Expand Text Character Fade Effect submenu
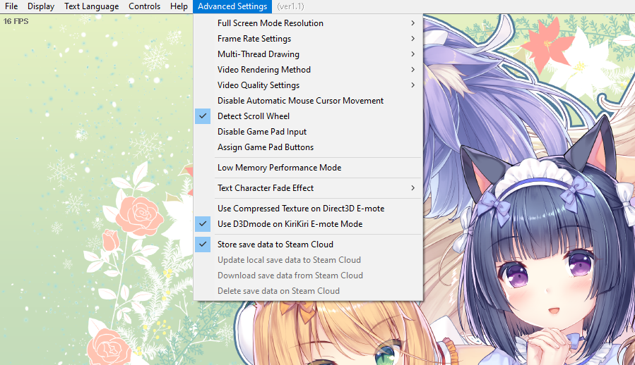The height and width of the screenshot is (365, 635). [266, 188]
